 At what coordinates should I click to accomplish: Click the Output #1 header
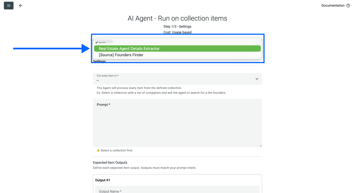pos(102,180)
